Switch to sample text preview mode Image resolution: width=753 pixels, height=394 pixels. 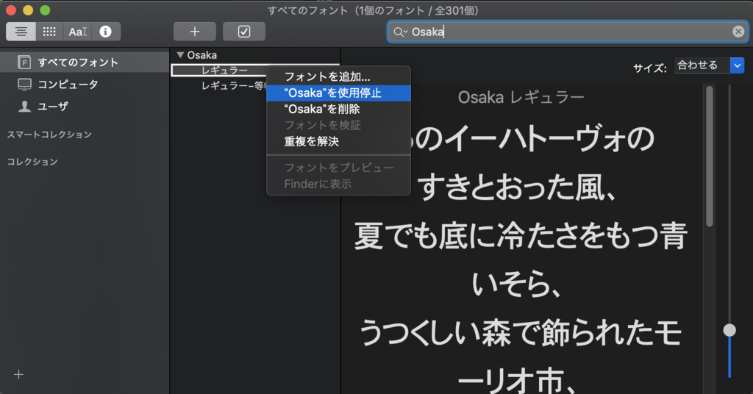click(x=21, y=32)
